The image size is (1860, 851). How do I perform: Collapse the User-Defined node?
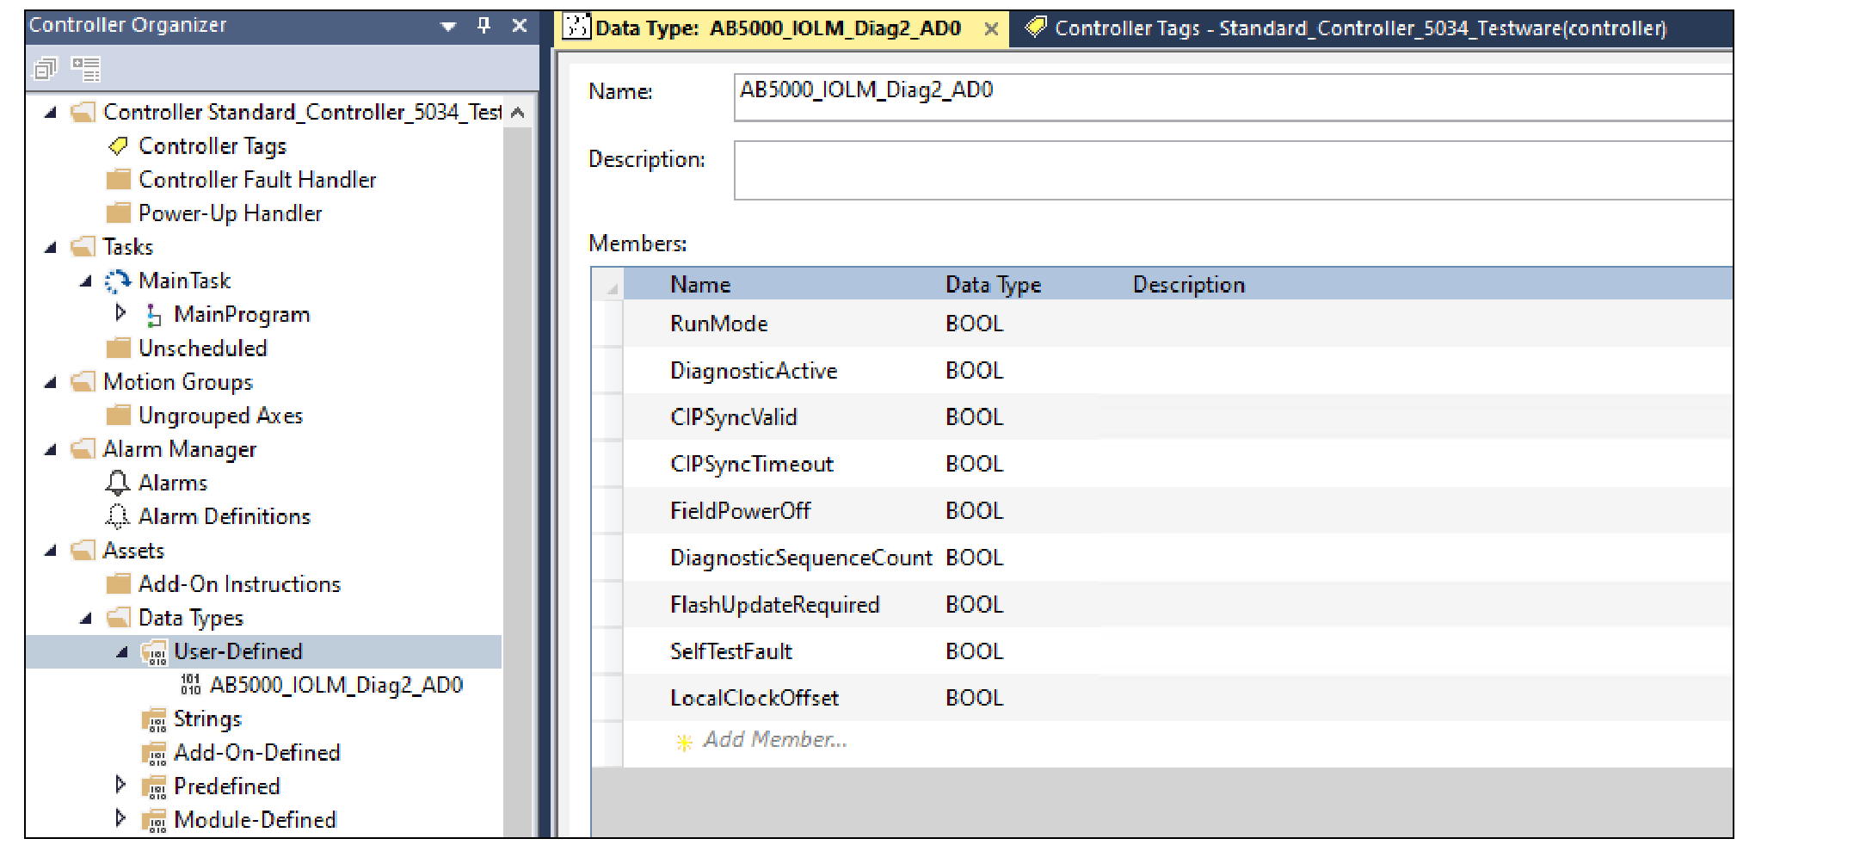122,652
